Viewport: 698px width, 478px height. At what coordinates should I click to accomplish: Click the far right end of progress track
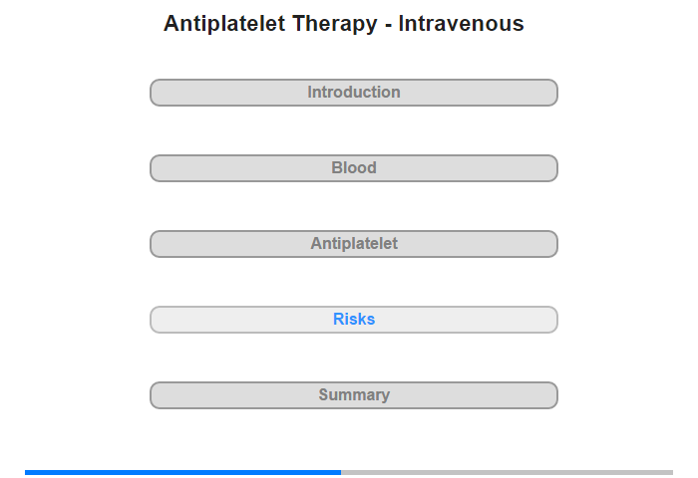coord(671,472)
